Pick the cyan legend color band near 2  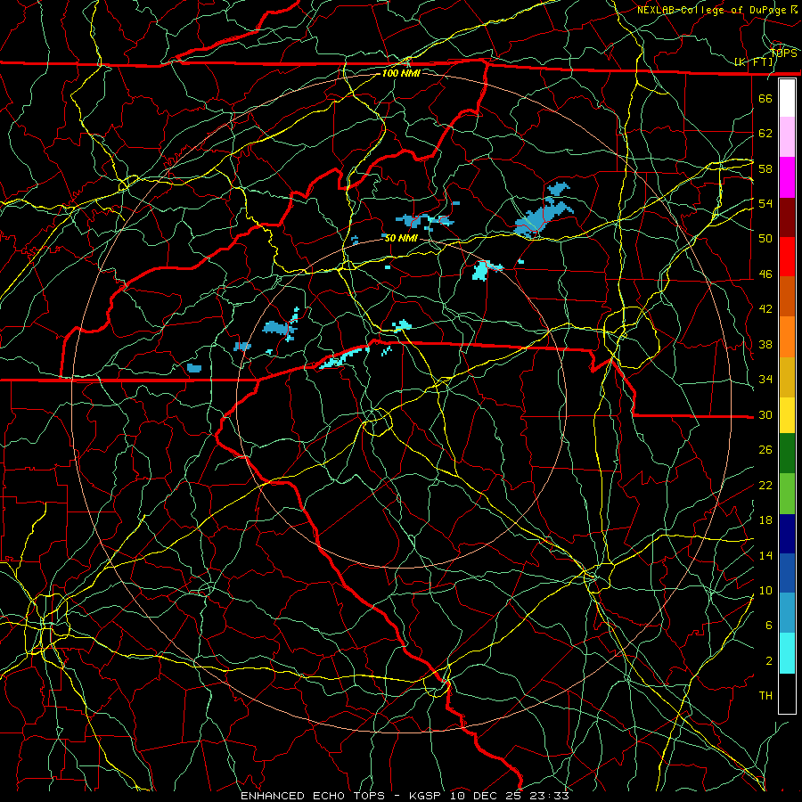787,653
